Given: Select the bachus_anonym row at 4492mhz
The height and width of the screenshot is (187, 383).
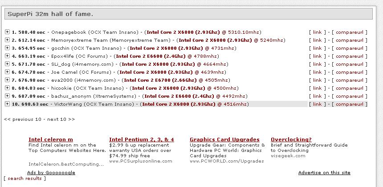Looking at the screenshot, I should pos(130,96).
